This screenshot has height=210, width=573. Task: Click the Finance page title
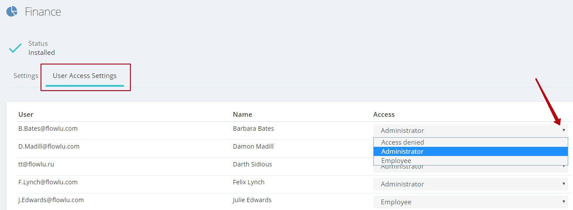tap(43, 12)
